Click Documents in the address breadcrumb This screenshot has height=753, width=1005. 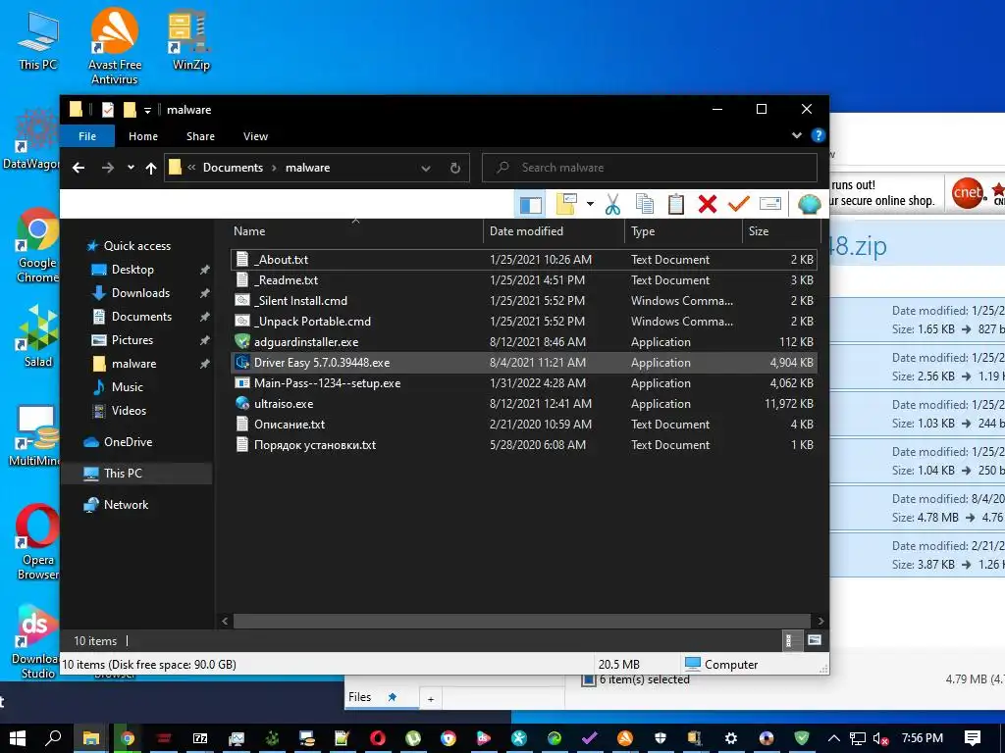[x=233, y=168]
